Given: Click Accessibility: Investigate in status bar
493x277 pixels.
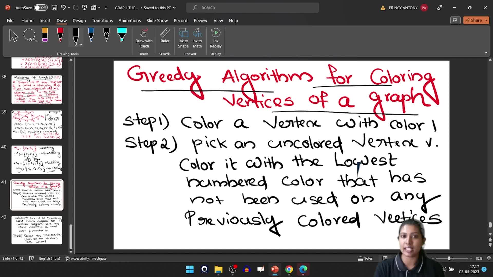Looking at the screenshot, I should point(86,258).
